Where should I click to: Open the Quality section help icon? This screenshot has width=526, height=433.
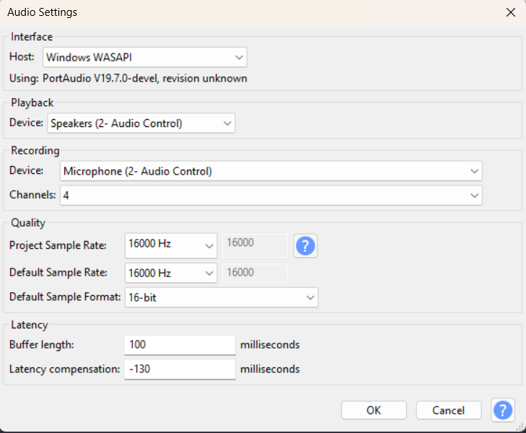click(x=305, y=246)
